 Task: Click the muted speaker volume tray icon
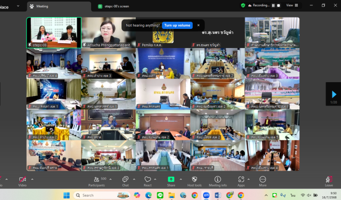[x=309, y=195]
